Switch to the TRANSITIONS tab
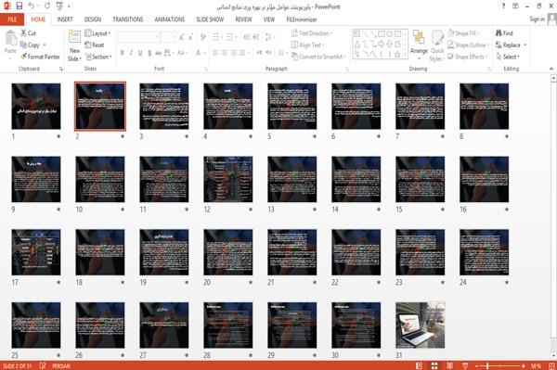Screen dimensions: 557x370 coord(128,19)
